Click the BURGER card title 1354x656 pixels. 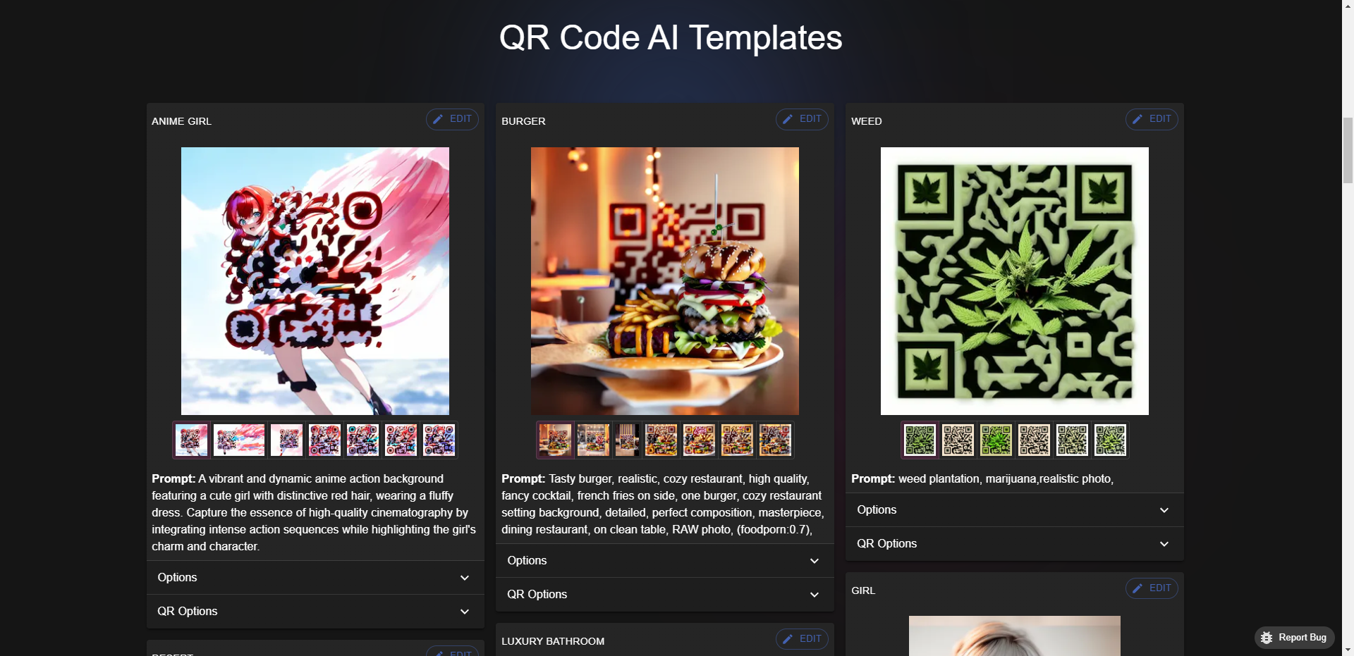[523, 121]
